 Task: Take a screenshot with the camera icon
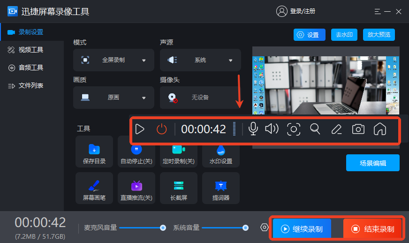click(x=358, y=129)
